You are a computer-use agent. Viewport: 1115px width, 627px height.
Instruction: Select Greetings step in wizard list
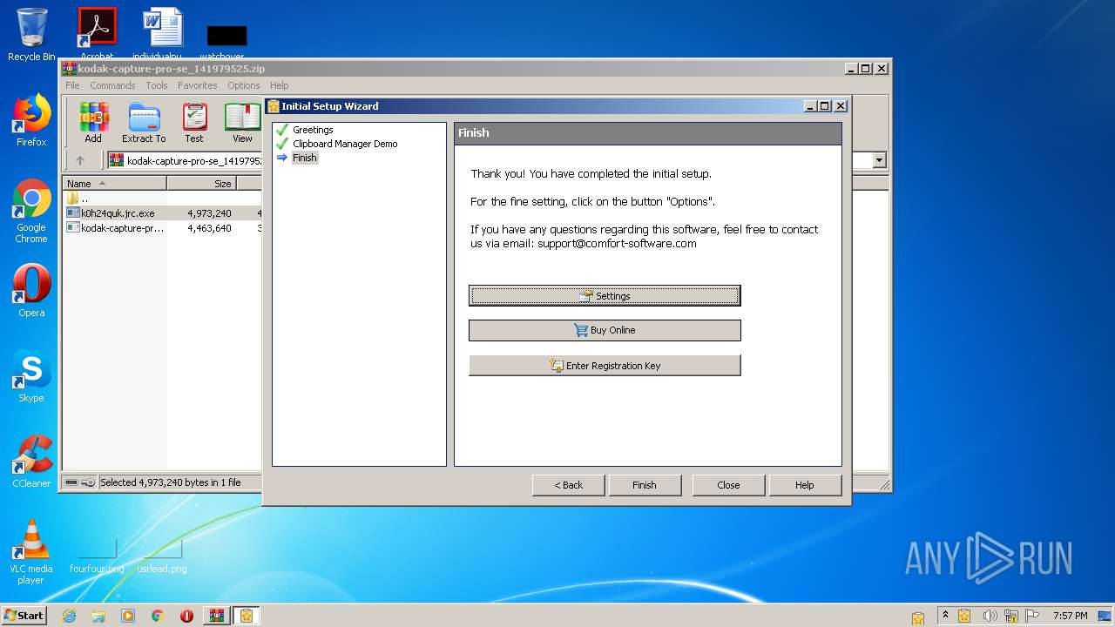(x=313, y=130)
